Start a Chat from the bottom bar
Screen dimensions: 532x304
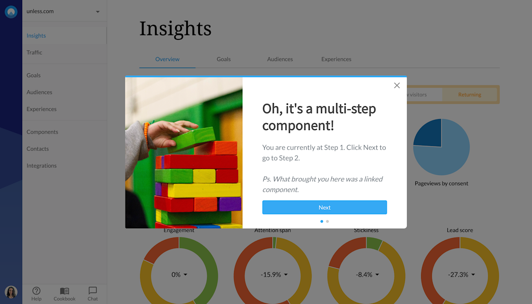[92, 293]
